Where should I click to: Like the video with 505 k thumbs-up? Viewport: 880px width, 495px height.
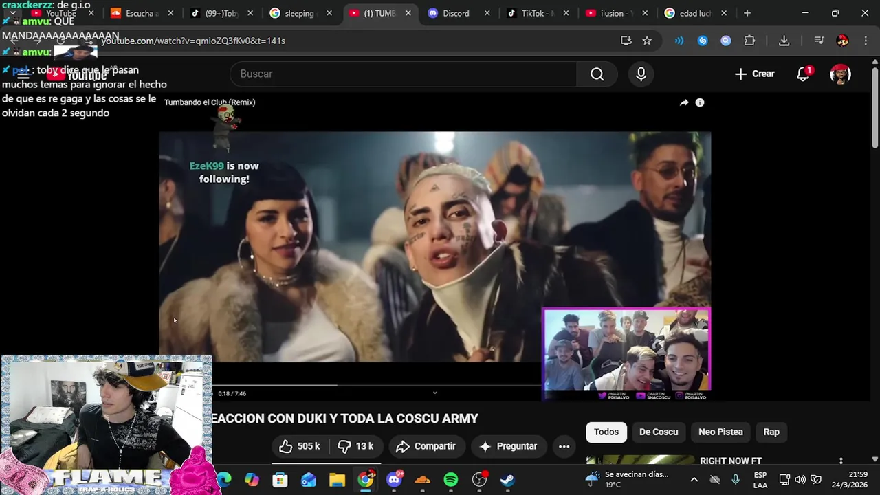[x=300, y=446]
